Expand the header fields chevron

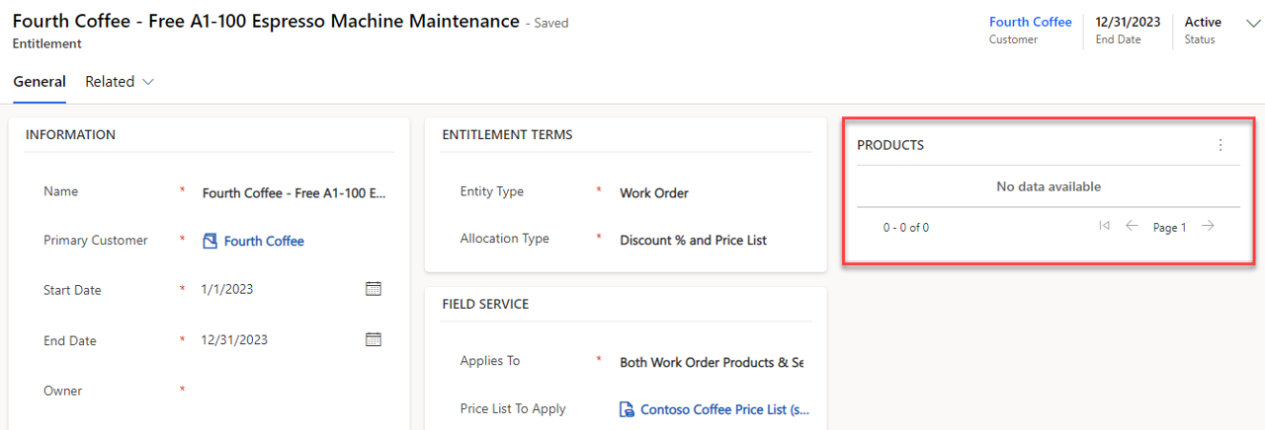click(1254, 24)
